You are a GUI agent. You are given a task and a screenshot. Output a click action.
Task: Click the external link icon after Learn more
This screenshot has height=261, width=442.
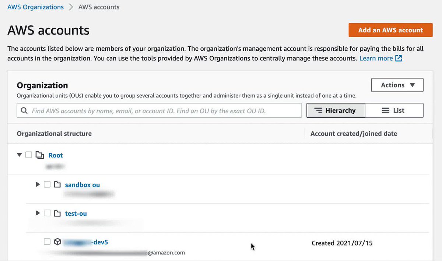pos(399,58)
